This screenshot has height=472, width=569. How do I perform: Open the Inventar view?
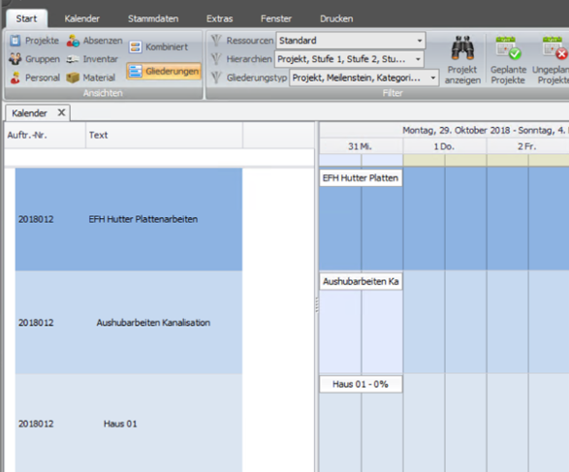73,59
